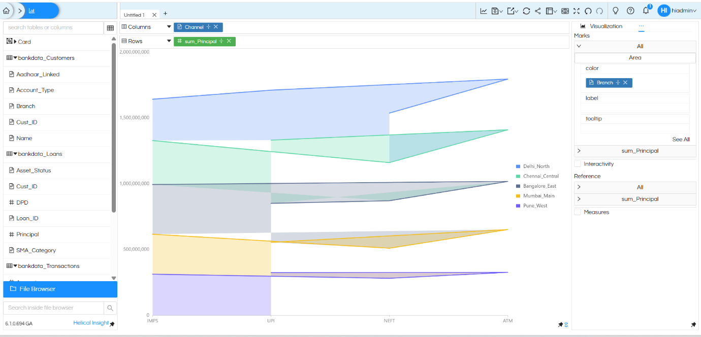
Task: Expand the Card tree node
Action: point(15,42)
